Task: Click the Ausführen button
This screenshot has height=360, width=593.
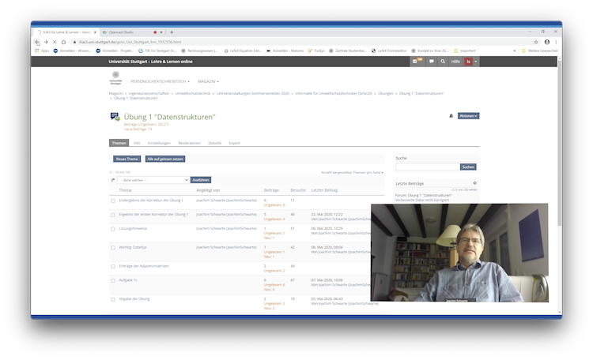Action: coord(201,180)
